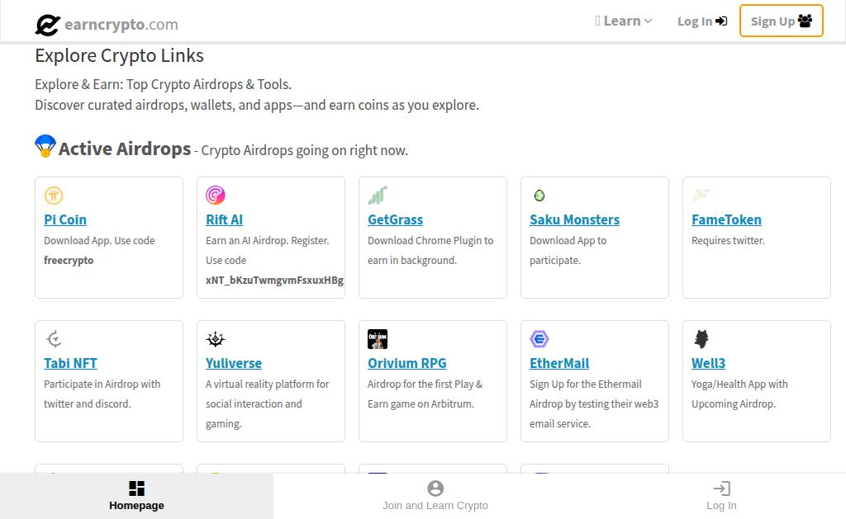Click the EtherMail hexagon icon
The width and height of the screenshot is (846, 519).
[539, 339]
